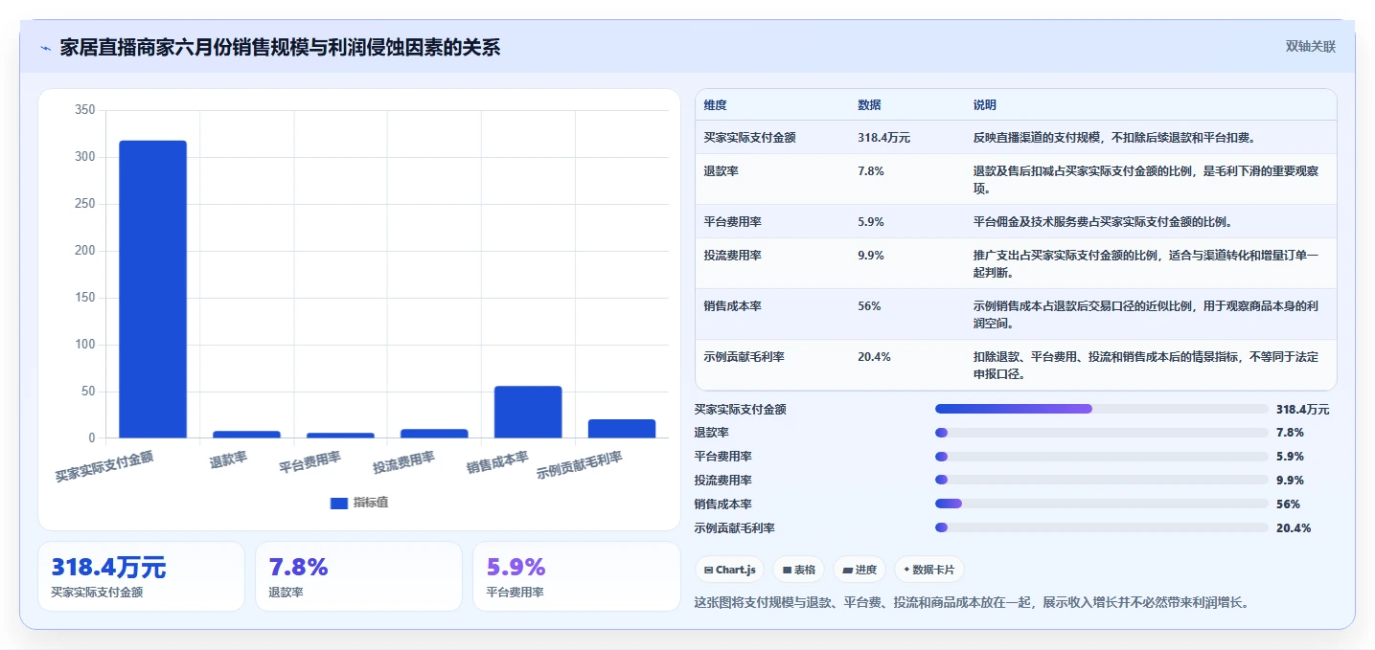Click the 56% cell in the table
Viewport: 1375px width, 650px height.
tap(868, 306)
